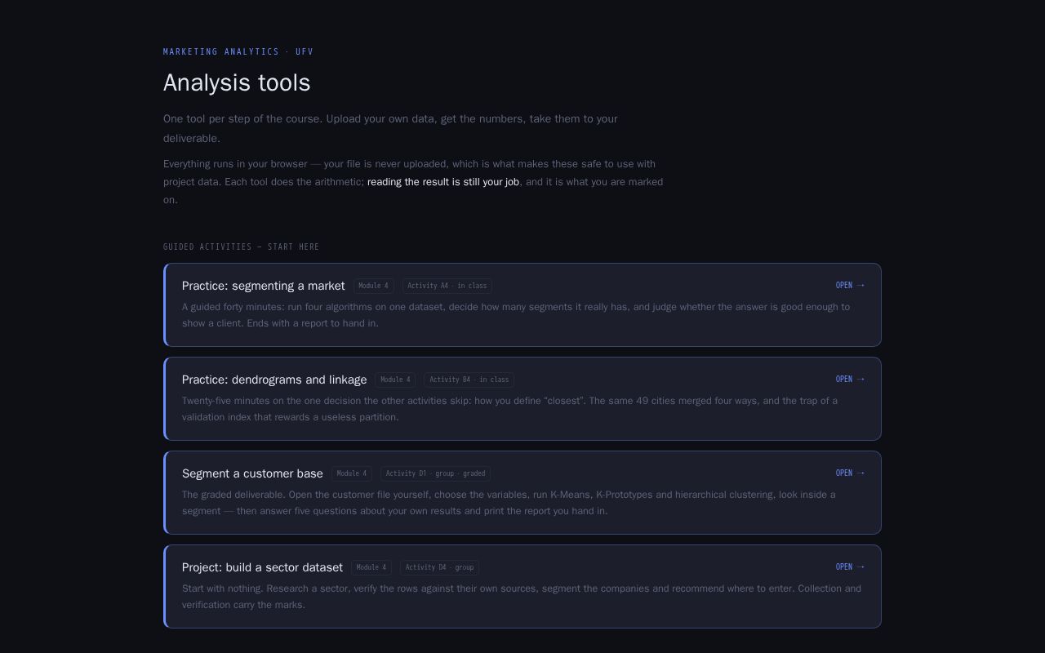Viewport: 1045px width, 653px height.
Task: Click 'Activity B4 · in class' tag
Action: coord(469,380)
